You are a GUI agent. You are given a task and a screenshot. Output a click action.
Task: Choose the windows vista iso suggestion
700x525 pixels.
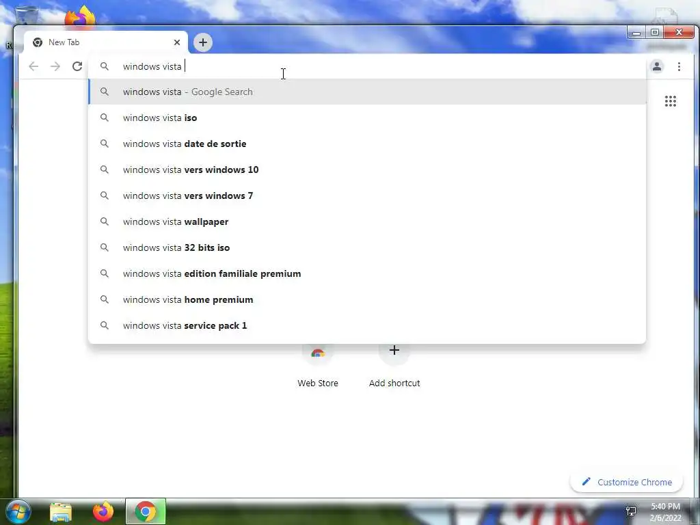(x=367, y=118)
